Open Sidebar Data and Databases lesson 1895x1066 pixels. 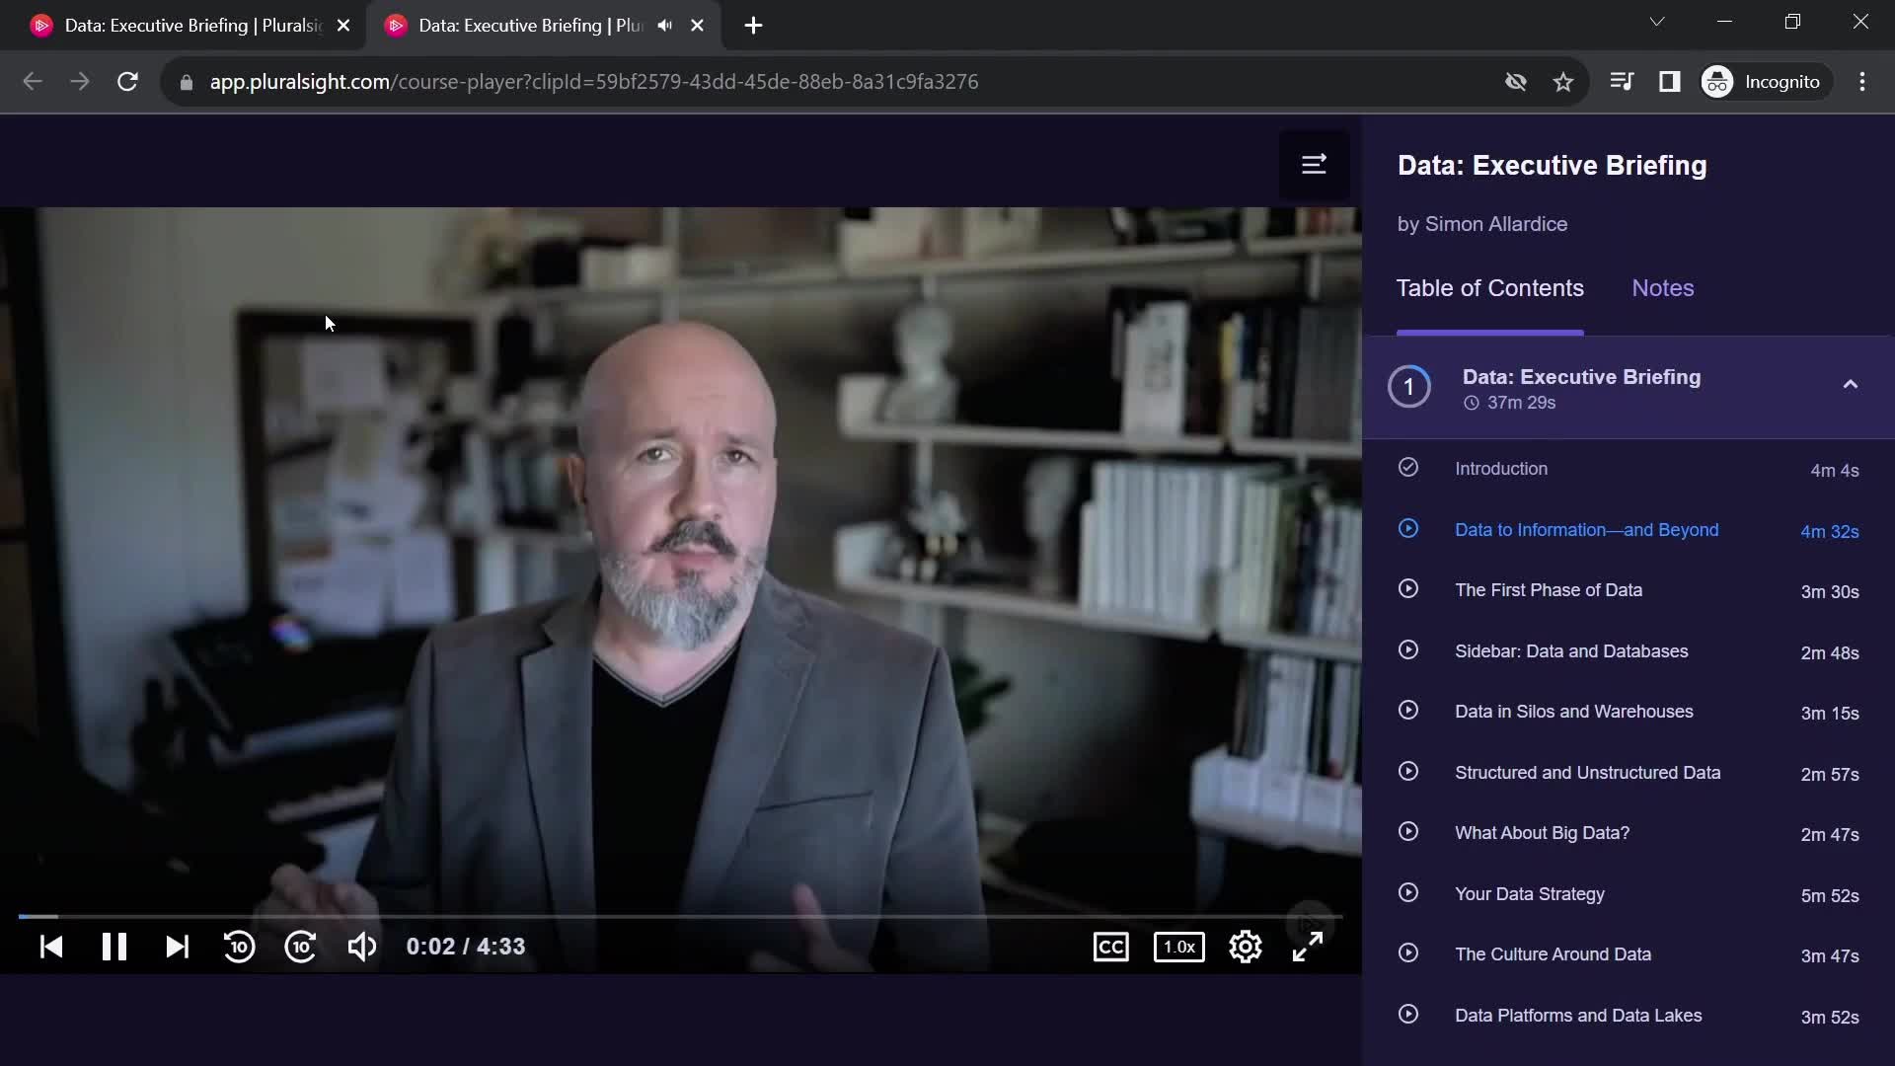(x=1572, y=650)
